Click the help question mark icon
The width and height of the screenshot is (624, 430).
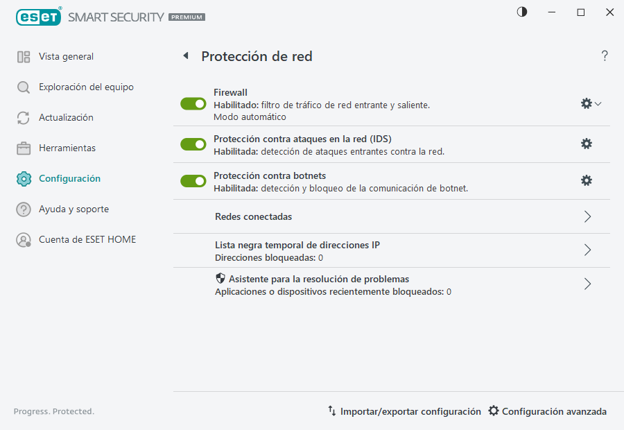604,55
